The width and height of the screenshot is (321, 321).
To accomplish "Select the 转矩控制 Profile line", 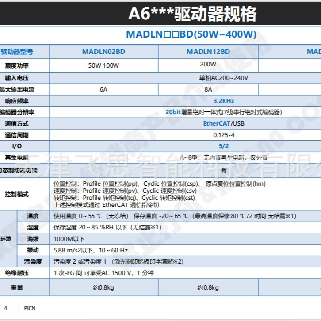I will [x=124, y=198].
